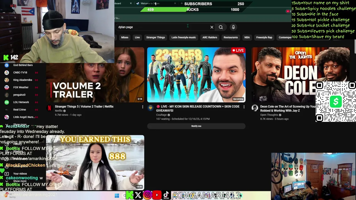Open a new browser tab
The height and width of the screenshot is (200, 356).
pyautogui.click(x=182, y=3)
